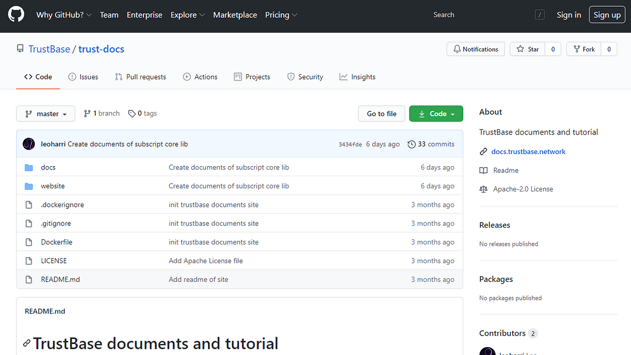Switch to the Pull requests tab
The width and height of the screenshot is (631, 355).
tap(140, 77)
